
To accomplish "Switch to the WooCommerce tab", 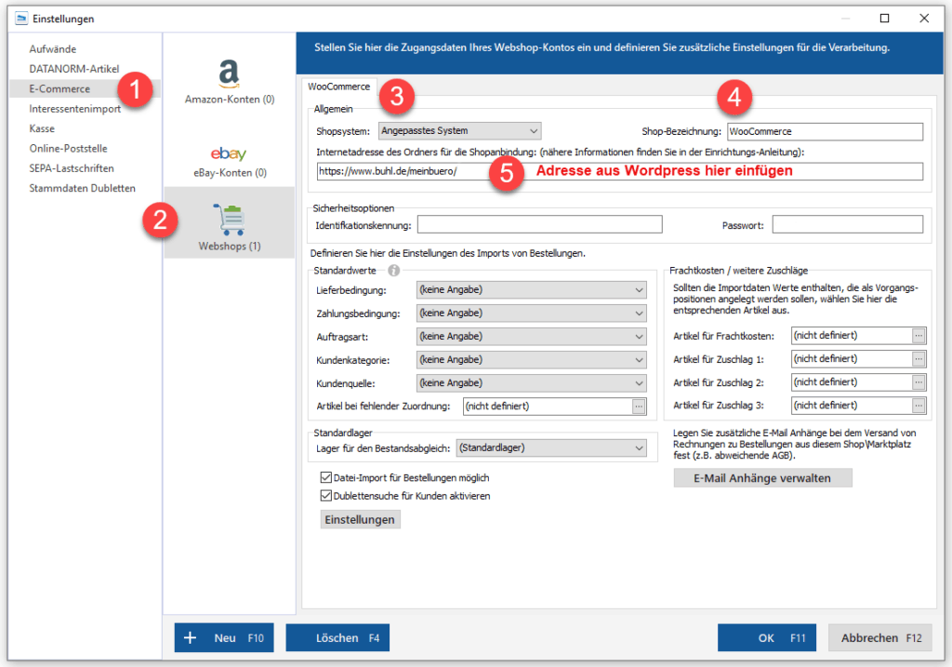I will click(338, 87).
